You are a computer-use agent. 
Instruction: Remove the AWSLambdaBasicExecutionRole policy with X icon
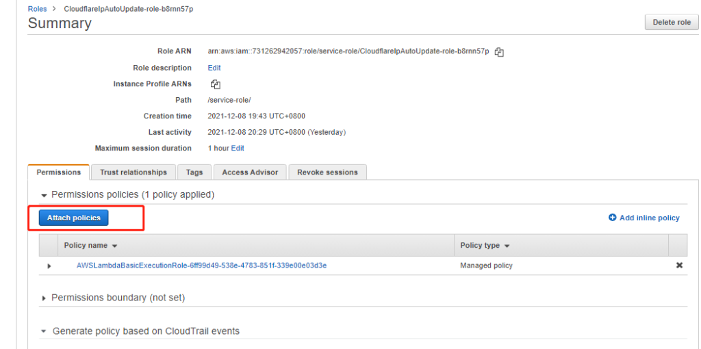coord(679,266)
